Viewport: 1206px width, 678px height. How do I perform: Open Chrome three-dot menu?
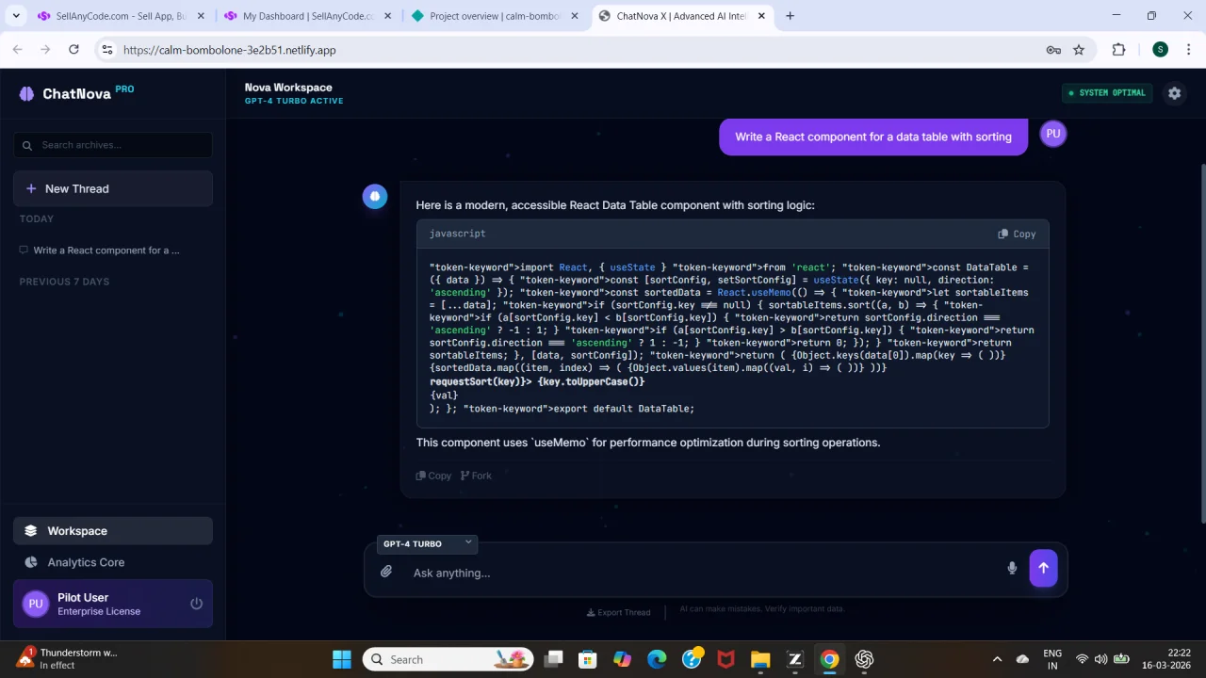point(1189,50)
